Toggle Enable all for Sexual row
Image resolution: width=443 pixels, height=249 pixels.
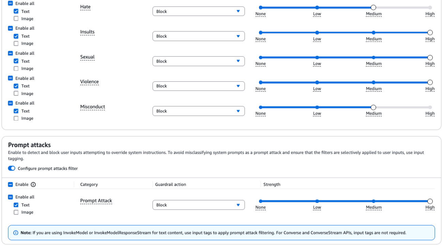(10, 53)
